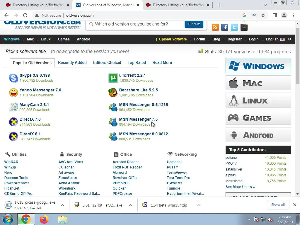This screenshot has width=300, height=225.
Task: Click the Find It! button
Action: point(194,24)
